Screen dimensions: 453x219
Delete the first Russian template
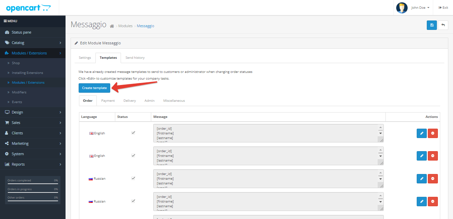(433, 179)
